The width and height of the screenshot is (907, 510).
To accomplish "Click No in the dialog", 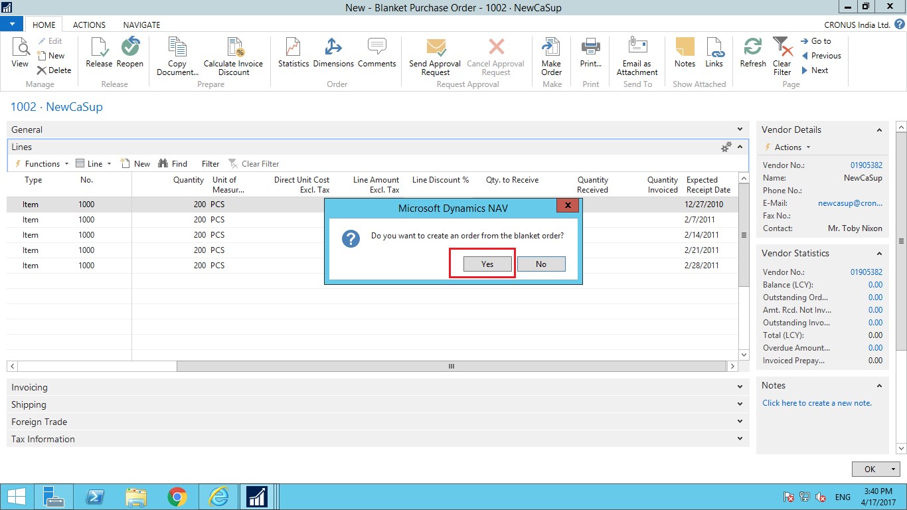I will click(541, 264).
